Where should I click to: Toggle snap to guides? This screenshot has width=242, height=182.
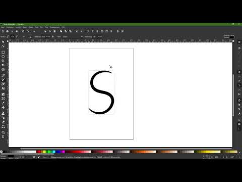pyautogui.click(x=239, y=128)
